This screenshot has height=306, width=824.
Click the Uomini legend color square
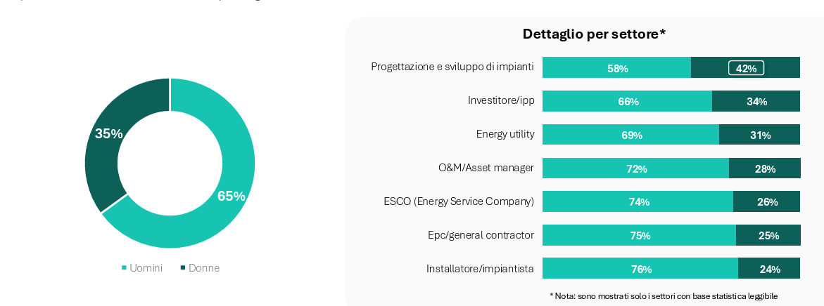(x=125, y=268)
